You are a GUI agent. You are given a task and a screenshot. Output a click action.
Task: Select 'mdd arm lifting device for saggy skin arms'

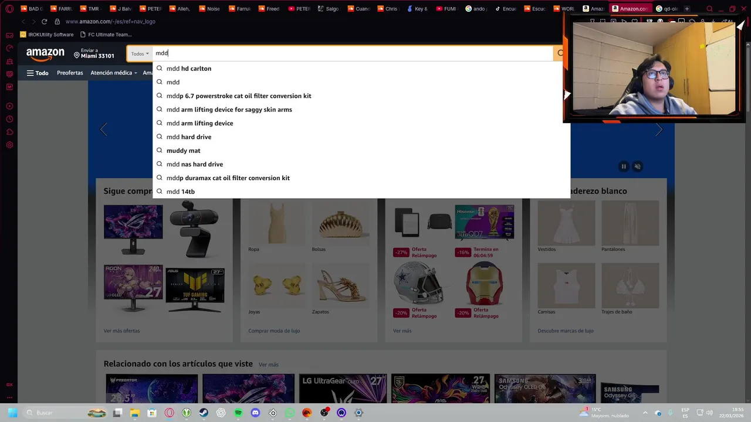tap(361, 110)
